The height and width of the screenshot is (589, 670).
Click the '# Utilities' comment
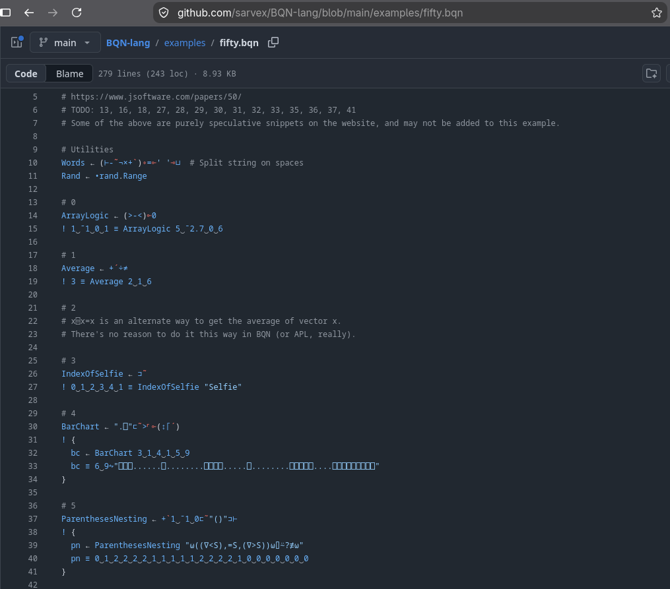pyautogui.click(x=87, y=149)
